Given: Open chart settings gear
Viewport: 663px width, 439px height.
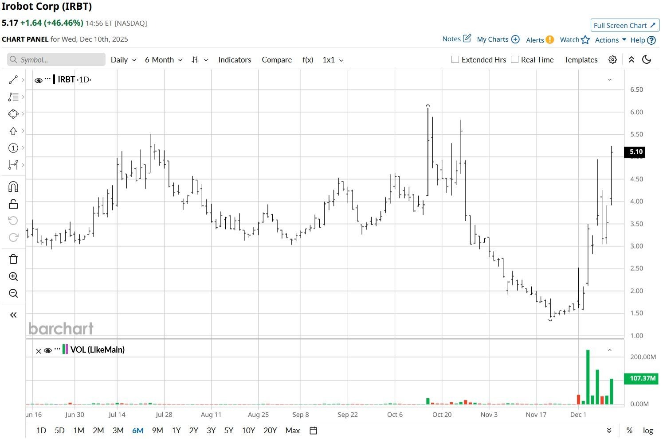Looking at the screenshot, I should (x=612, y=60).
